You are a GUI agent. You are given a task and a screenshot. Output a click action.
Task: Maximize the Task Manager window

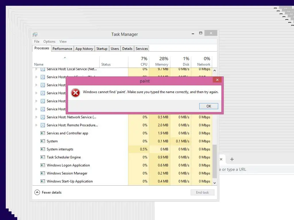[201, 33]
